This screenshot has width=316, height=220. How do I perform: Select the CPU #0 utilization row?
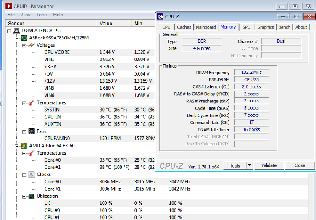click(176, 210)
